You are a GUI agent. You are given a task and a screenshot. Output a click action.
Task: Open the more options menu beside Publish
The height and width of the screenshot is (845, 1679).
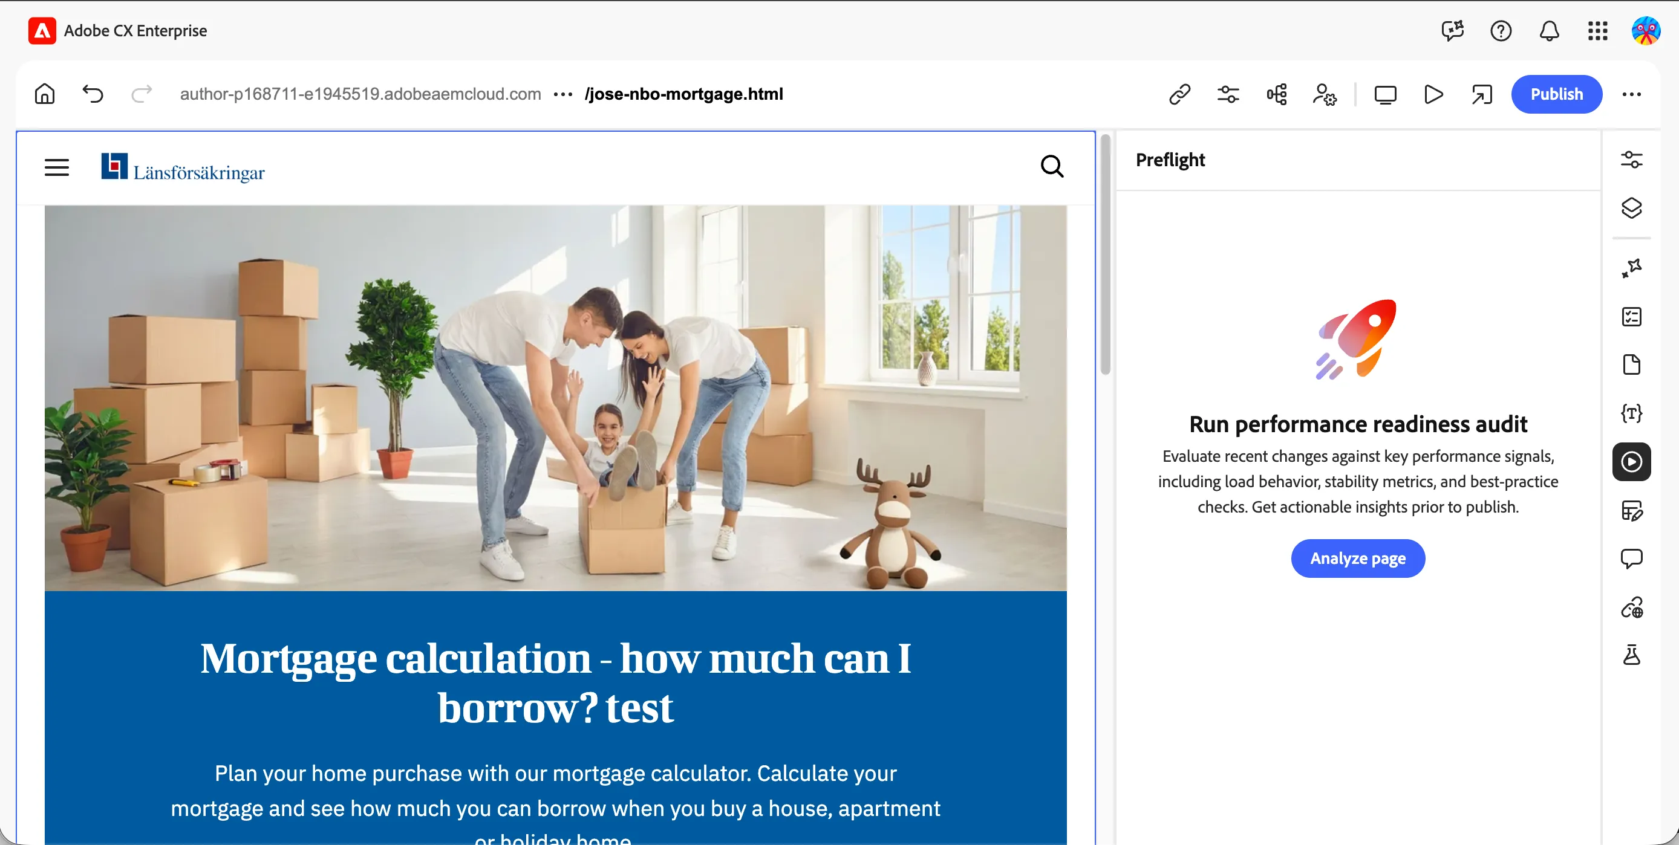point(1631,94)
